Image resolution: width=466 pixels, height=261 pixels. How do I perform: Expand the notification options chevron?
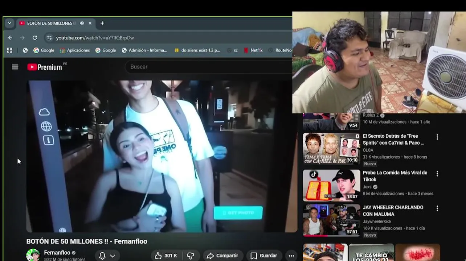click(113, 256)
